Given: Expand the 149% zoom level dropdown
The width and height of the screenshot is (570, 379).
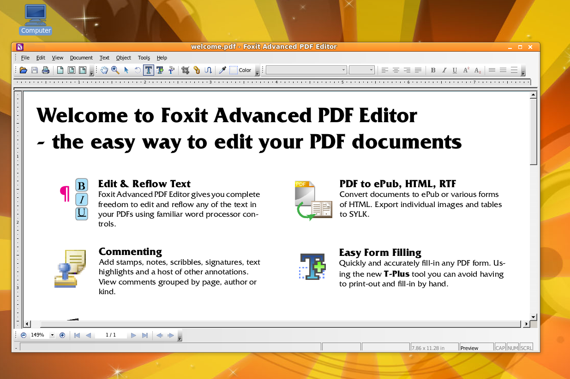Looking at the screenshot, I should [52, 335].
